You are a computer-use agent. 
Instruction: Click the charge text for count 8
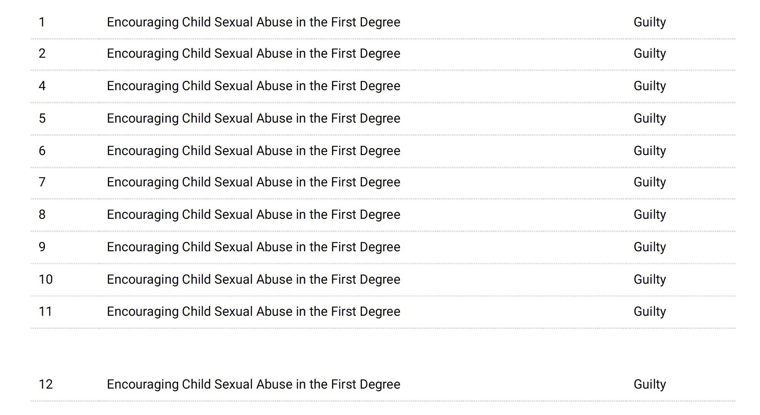pyautogui.click(x=253, y=215)
